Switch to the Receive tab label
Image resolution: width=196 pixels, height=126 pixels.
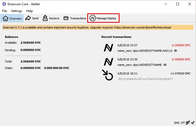(54, 18)
